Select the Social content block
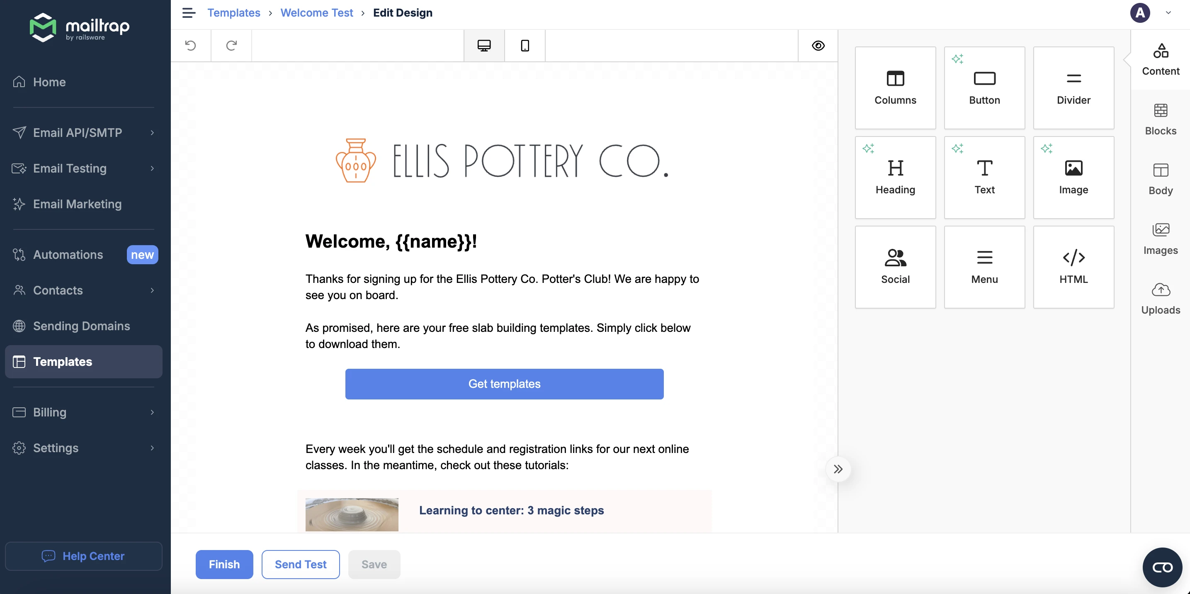Viewport: 1190px width, 594px height. (x=895, y=267)
